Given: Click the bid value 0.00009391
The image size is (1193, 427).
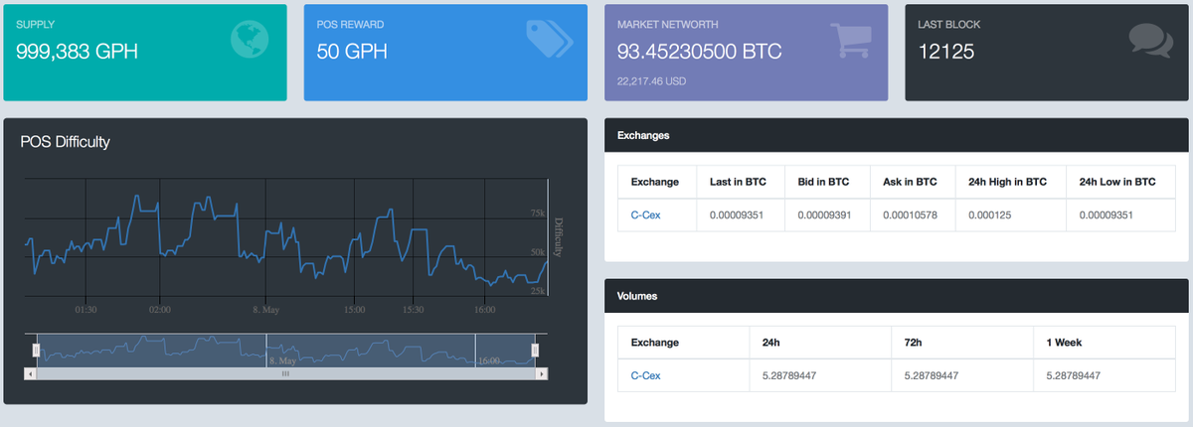Looking at the screenshot, I should click(824, 214).
